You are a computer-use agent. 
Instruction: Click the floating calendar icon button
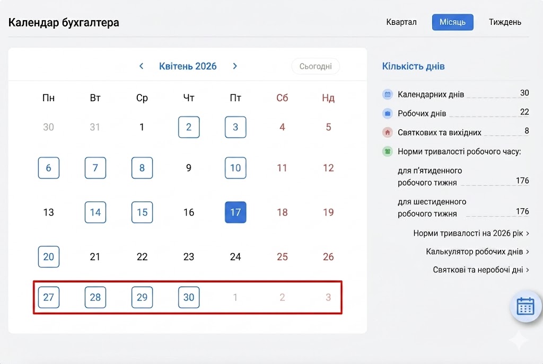[525, 306]
